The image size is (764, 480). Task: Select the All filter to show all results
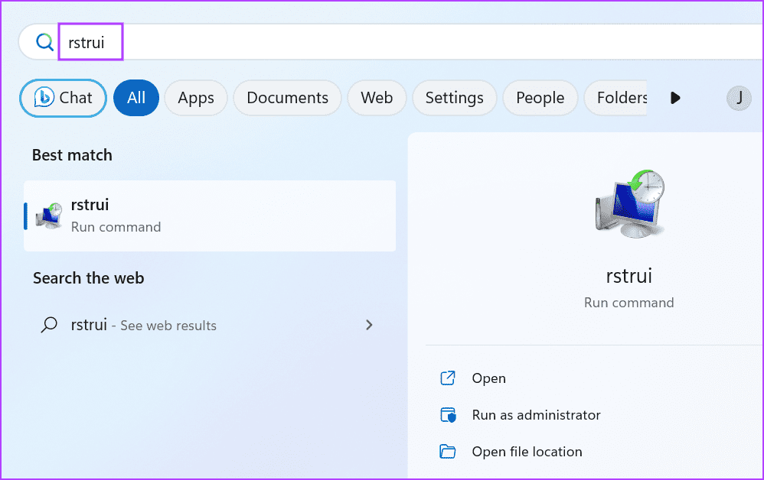point(135,98)
